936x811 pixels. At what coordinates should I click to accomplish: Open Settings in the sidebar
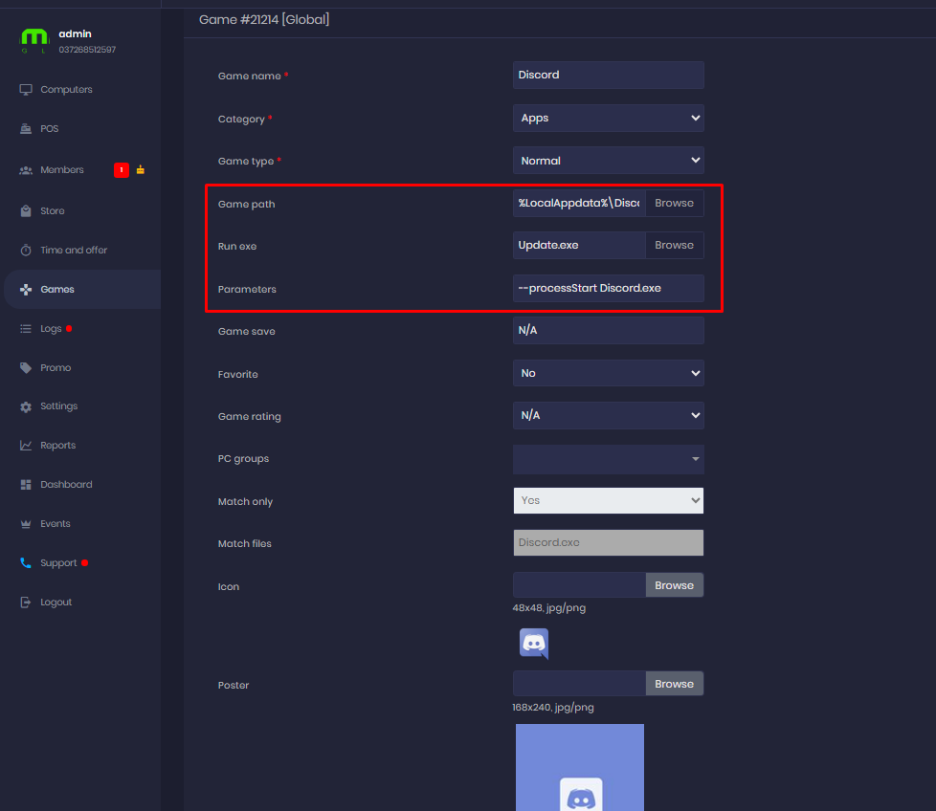(x=59, y=406)
